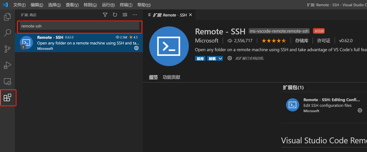Open the Remote Explorer view

coord(7,81)
